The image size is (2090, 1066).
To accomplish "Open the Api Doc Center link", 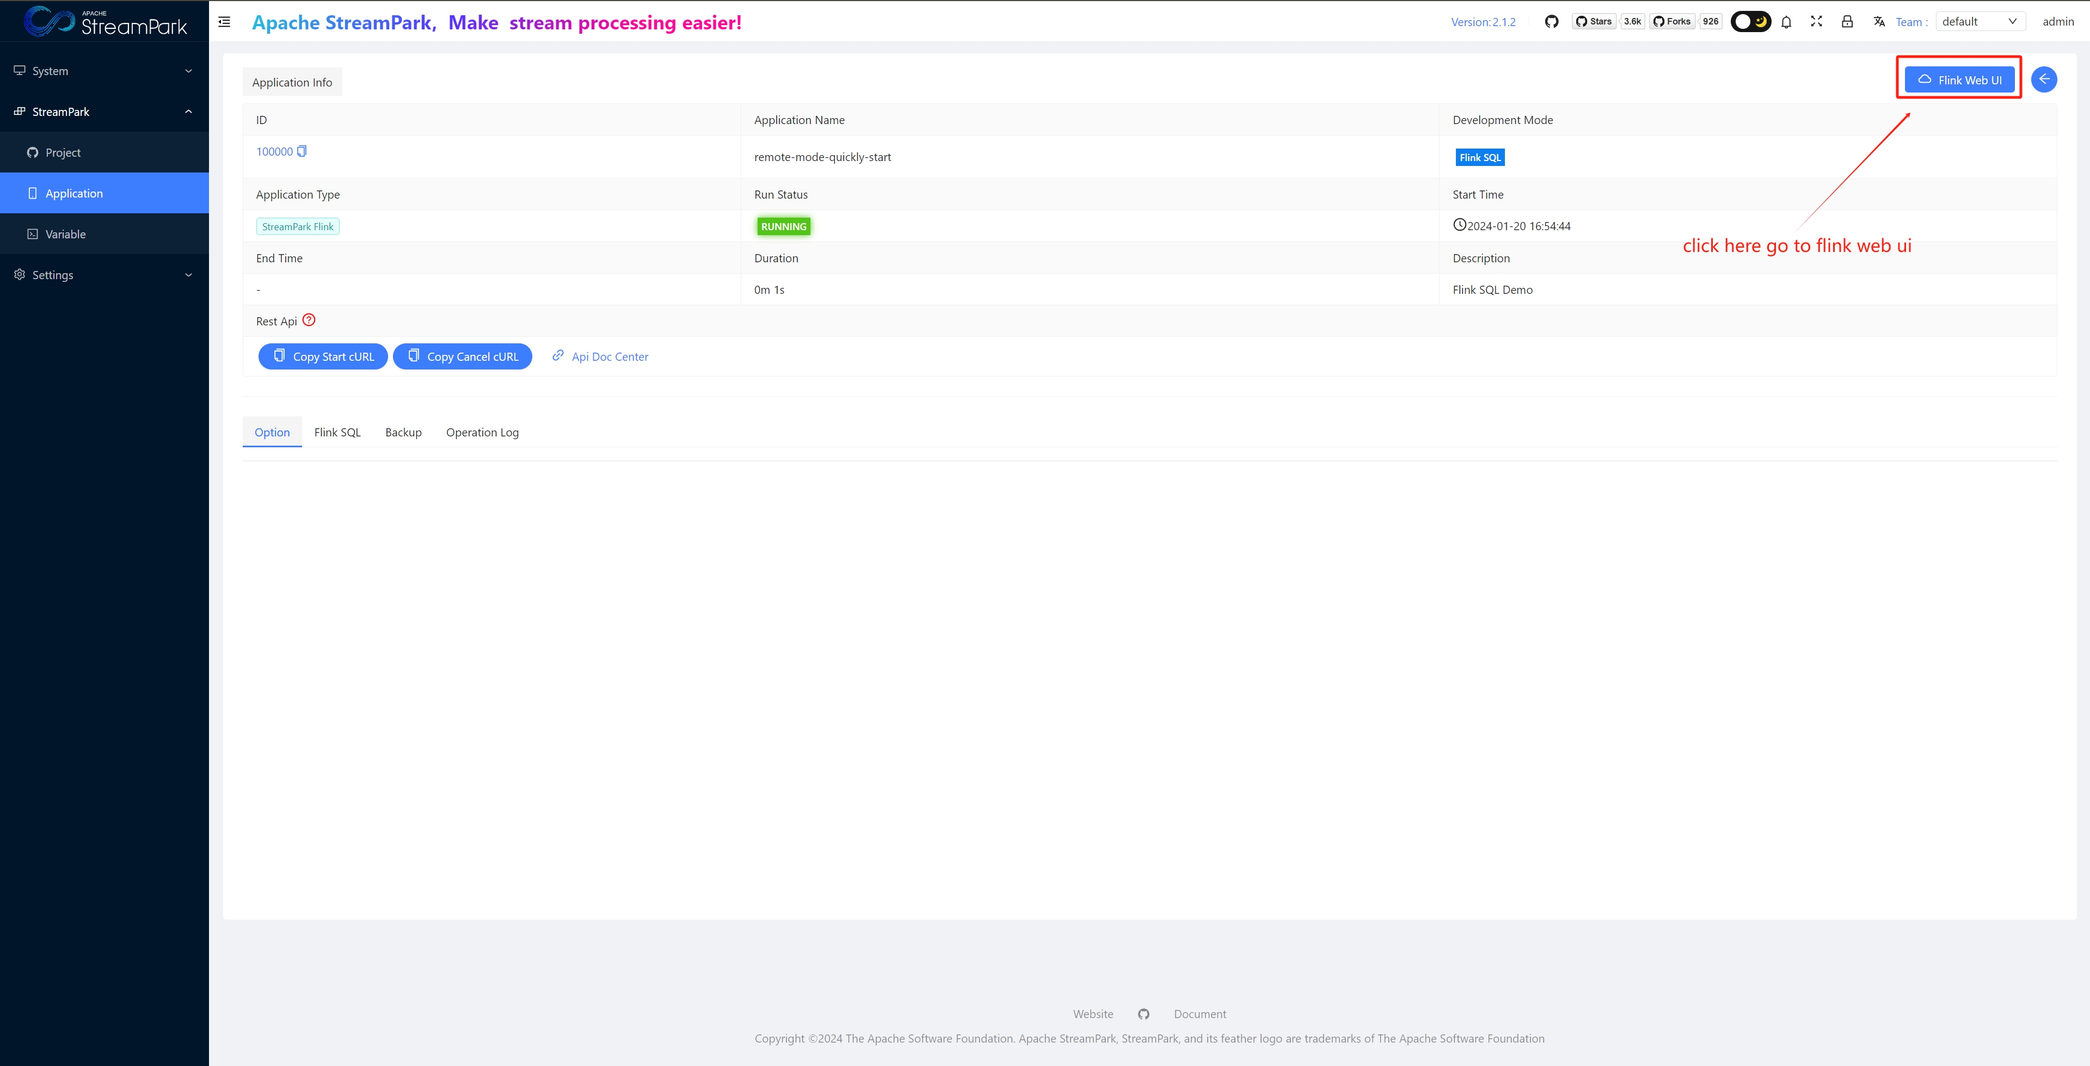I will (610, 356).
